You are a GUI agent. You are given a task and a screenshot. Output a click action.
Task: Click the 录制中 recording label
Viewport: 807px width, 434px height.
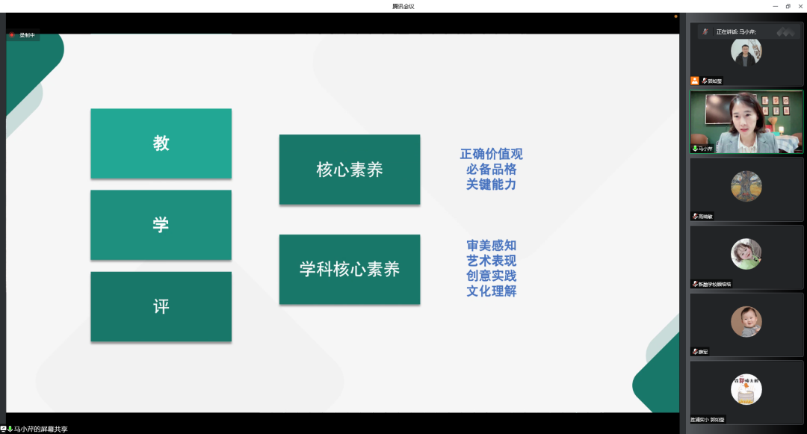click(26, 34)
